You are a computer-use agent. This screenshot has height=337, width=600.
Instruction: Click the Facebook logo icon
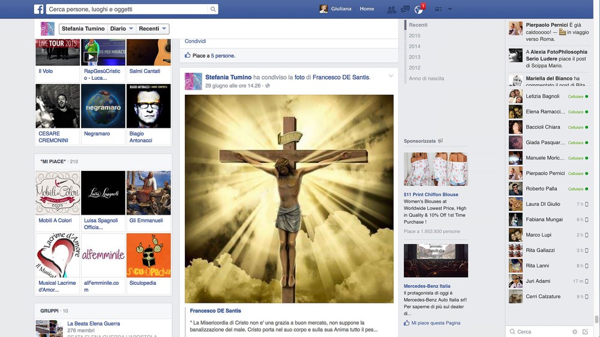38,9
